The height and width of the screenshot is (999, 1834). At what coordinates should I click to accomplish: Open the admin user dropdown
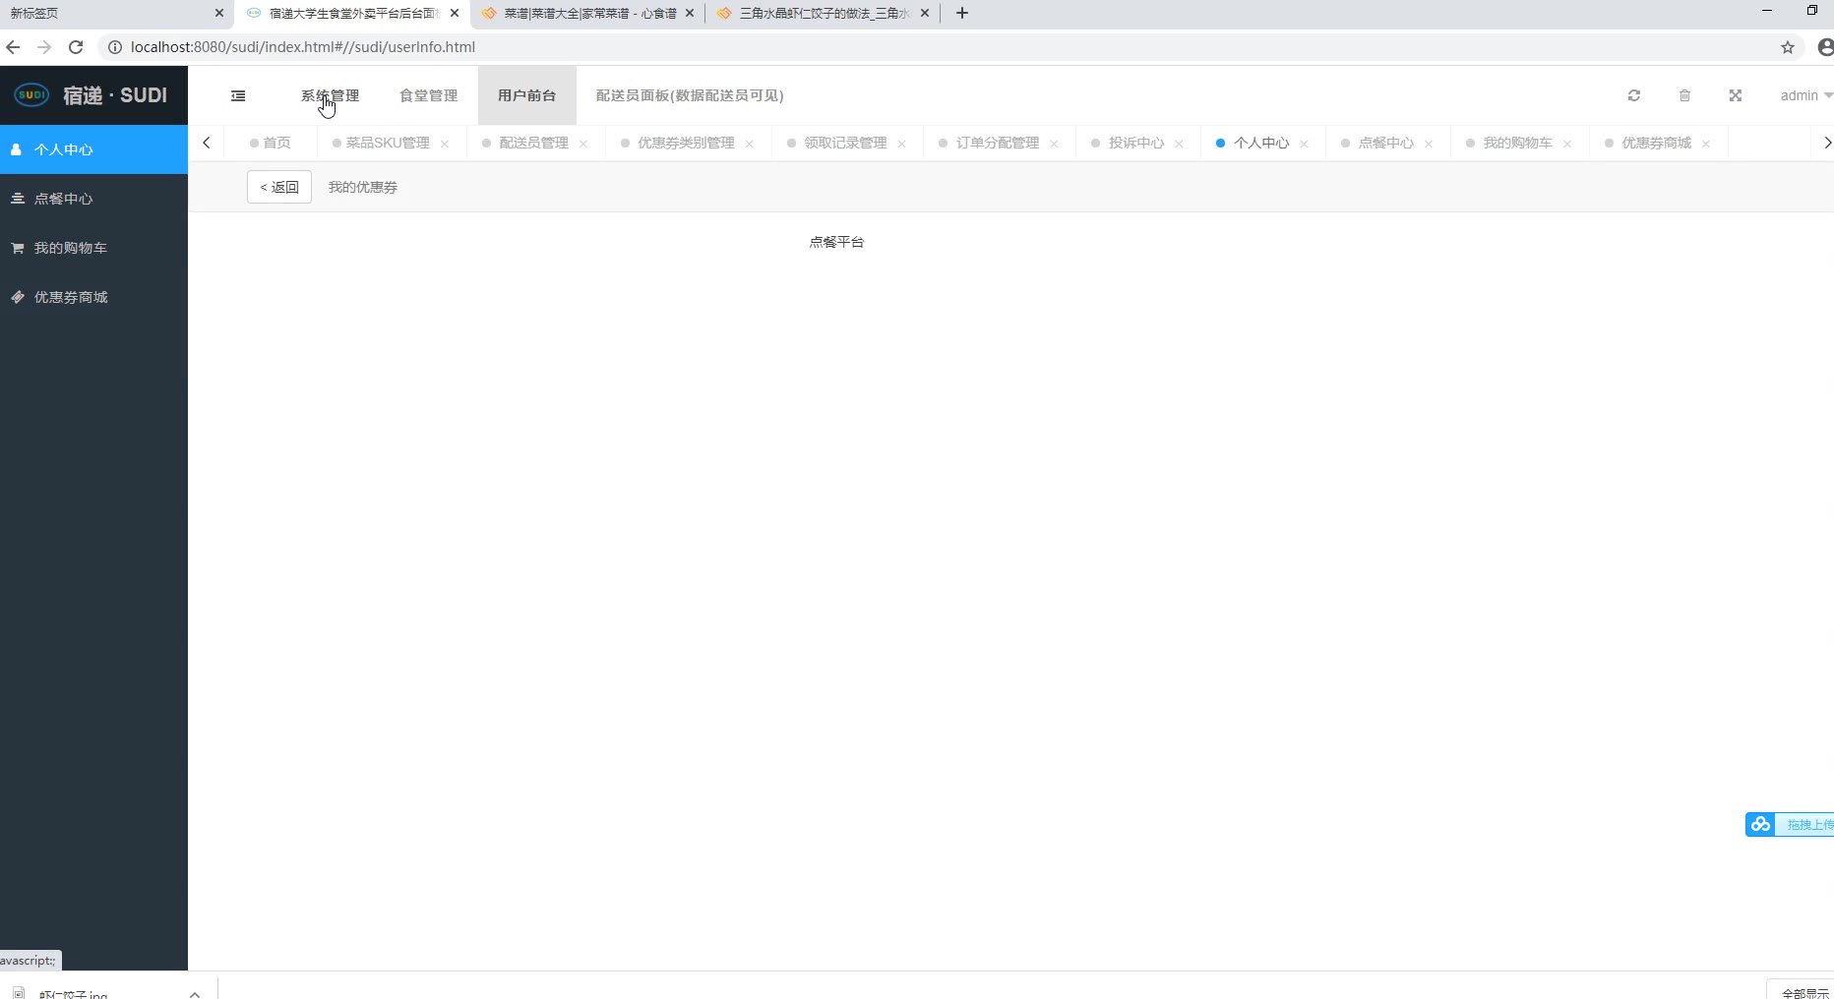[x=1806, y=95]
